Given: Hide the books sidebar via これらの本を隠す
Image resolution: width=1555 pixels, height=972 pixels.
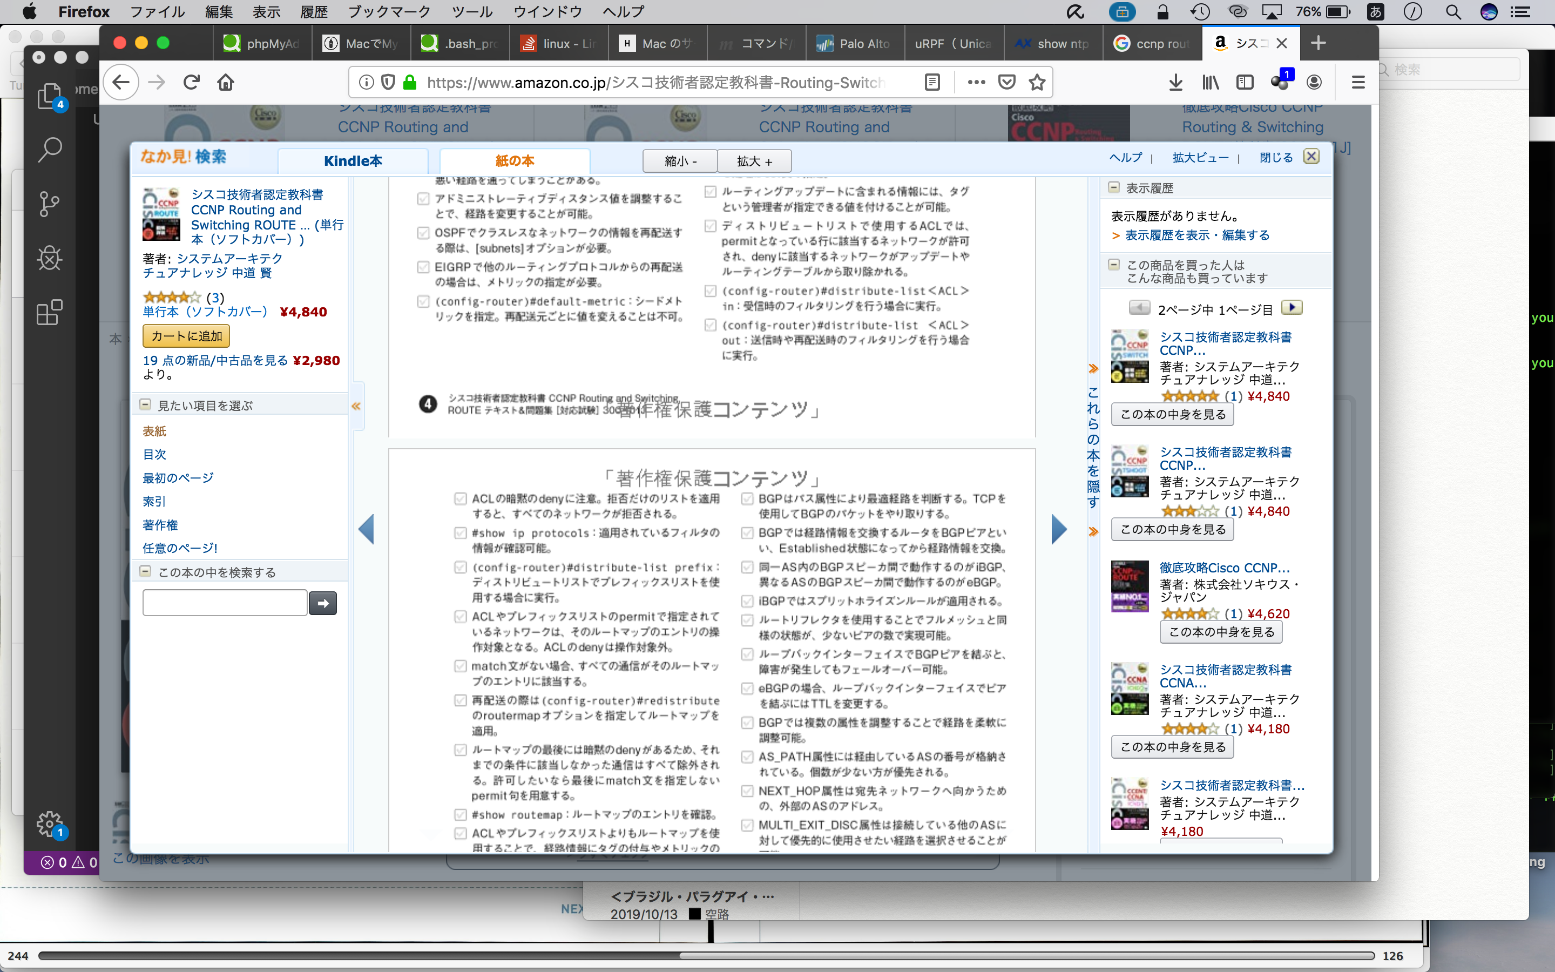Looking at the screenshot, I should coord(1093,449).
